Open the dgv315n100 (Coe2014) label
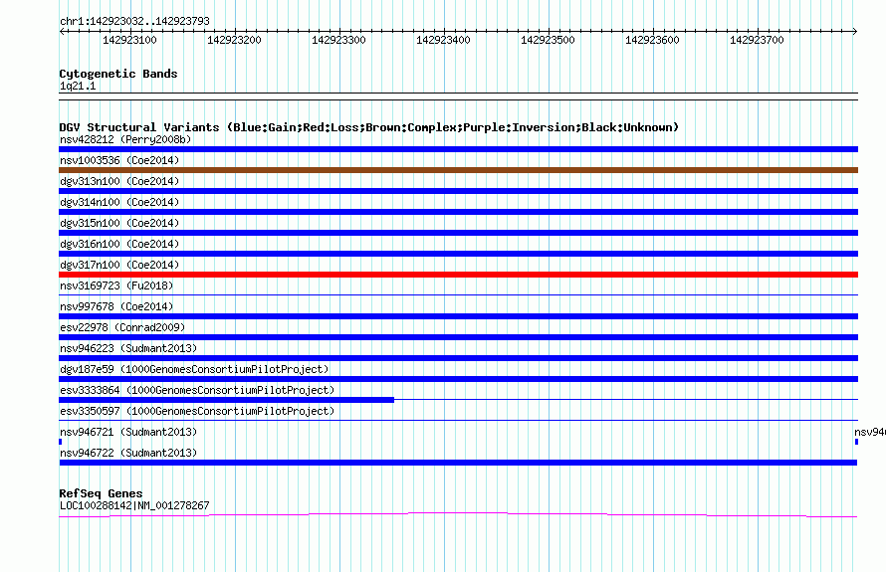This screenshot has width=886, height=572. [x=119, y=223]
